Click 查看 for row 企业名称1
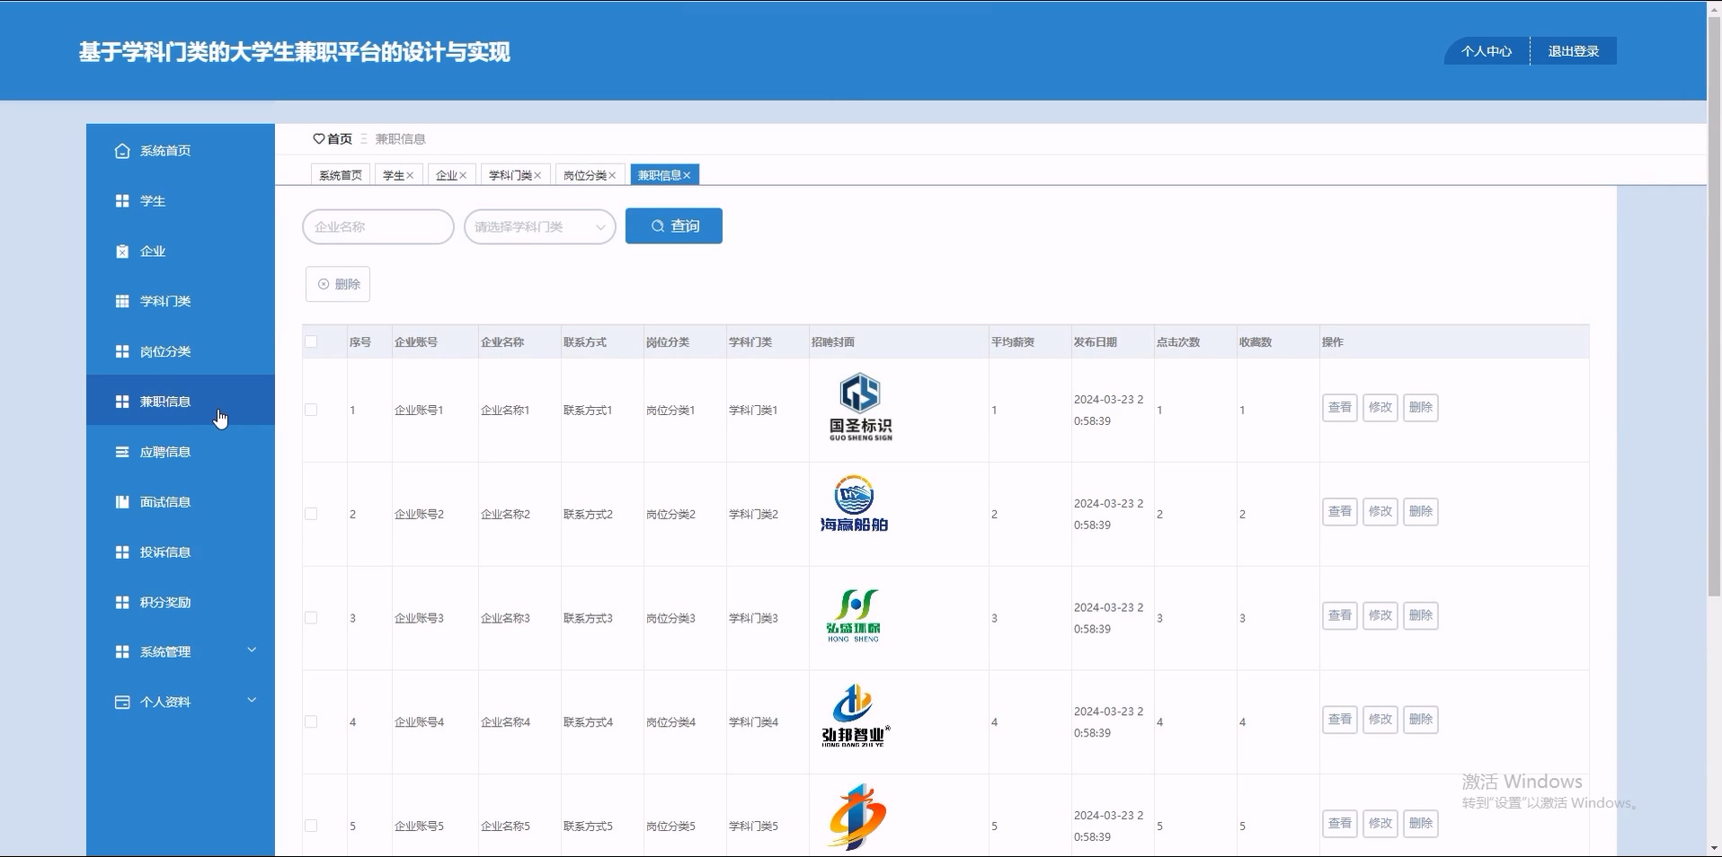Screen dimensions: 1722x857 click(1340, 408)
